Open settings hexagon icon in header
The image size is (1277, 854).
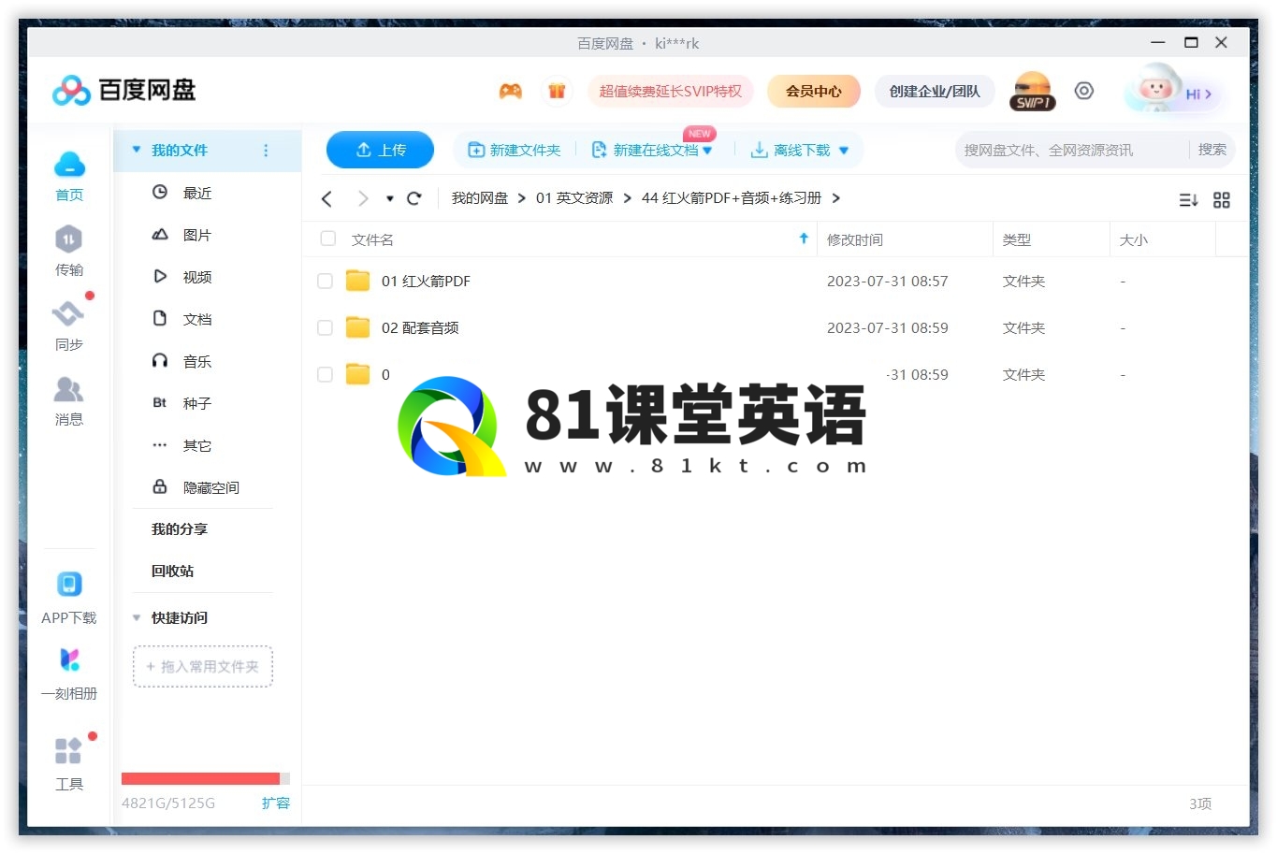1083,91
